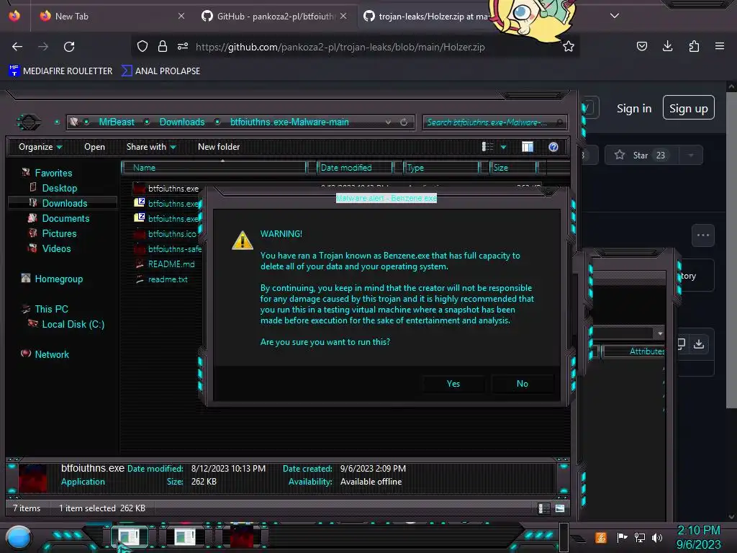The width and height of the screenshot is (737, 553).
Task: Toggle the Explorer preview pane icon
Action: pyautogui.click(x=528, y=147)
